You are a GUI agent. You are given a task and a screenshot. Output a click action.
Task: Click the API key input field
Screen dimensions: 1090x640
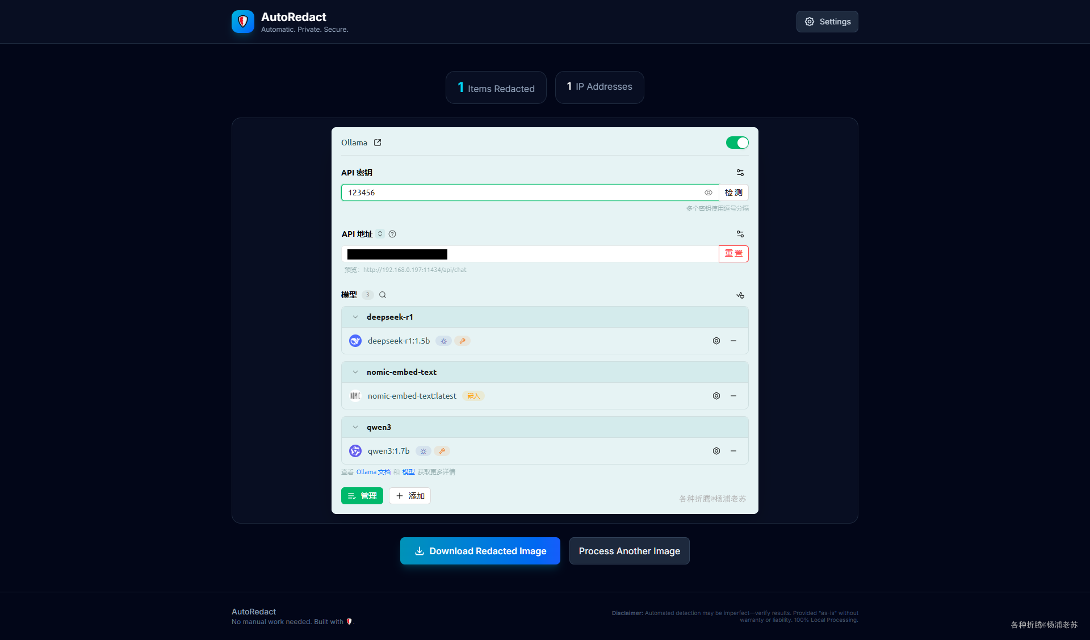(522, 193)
